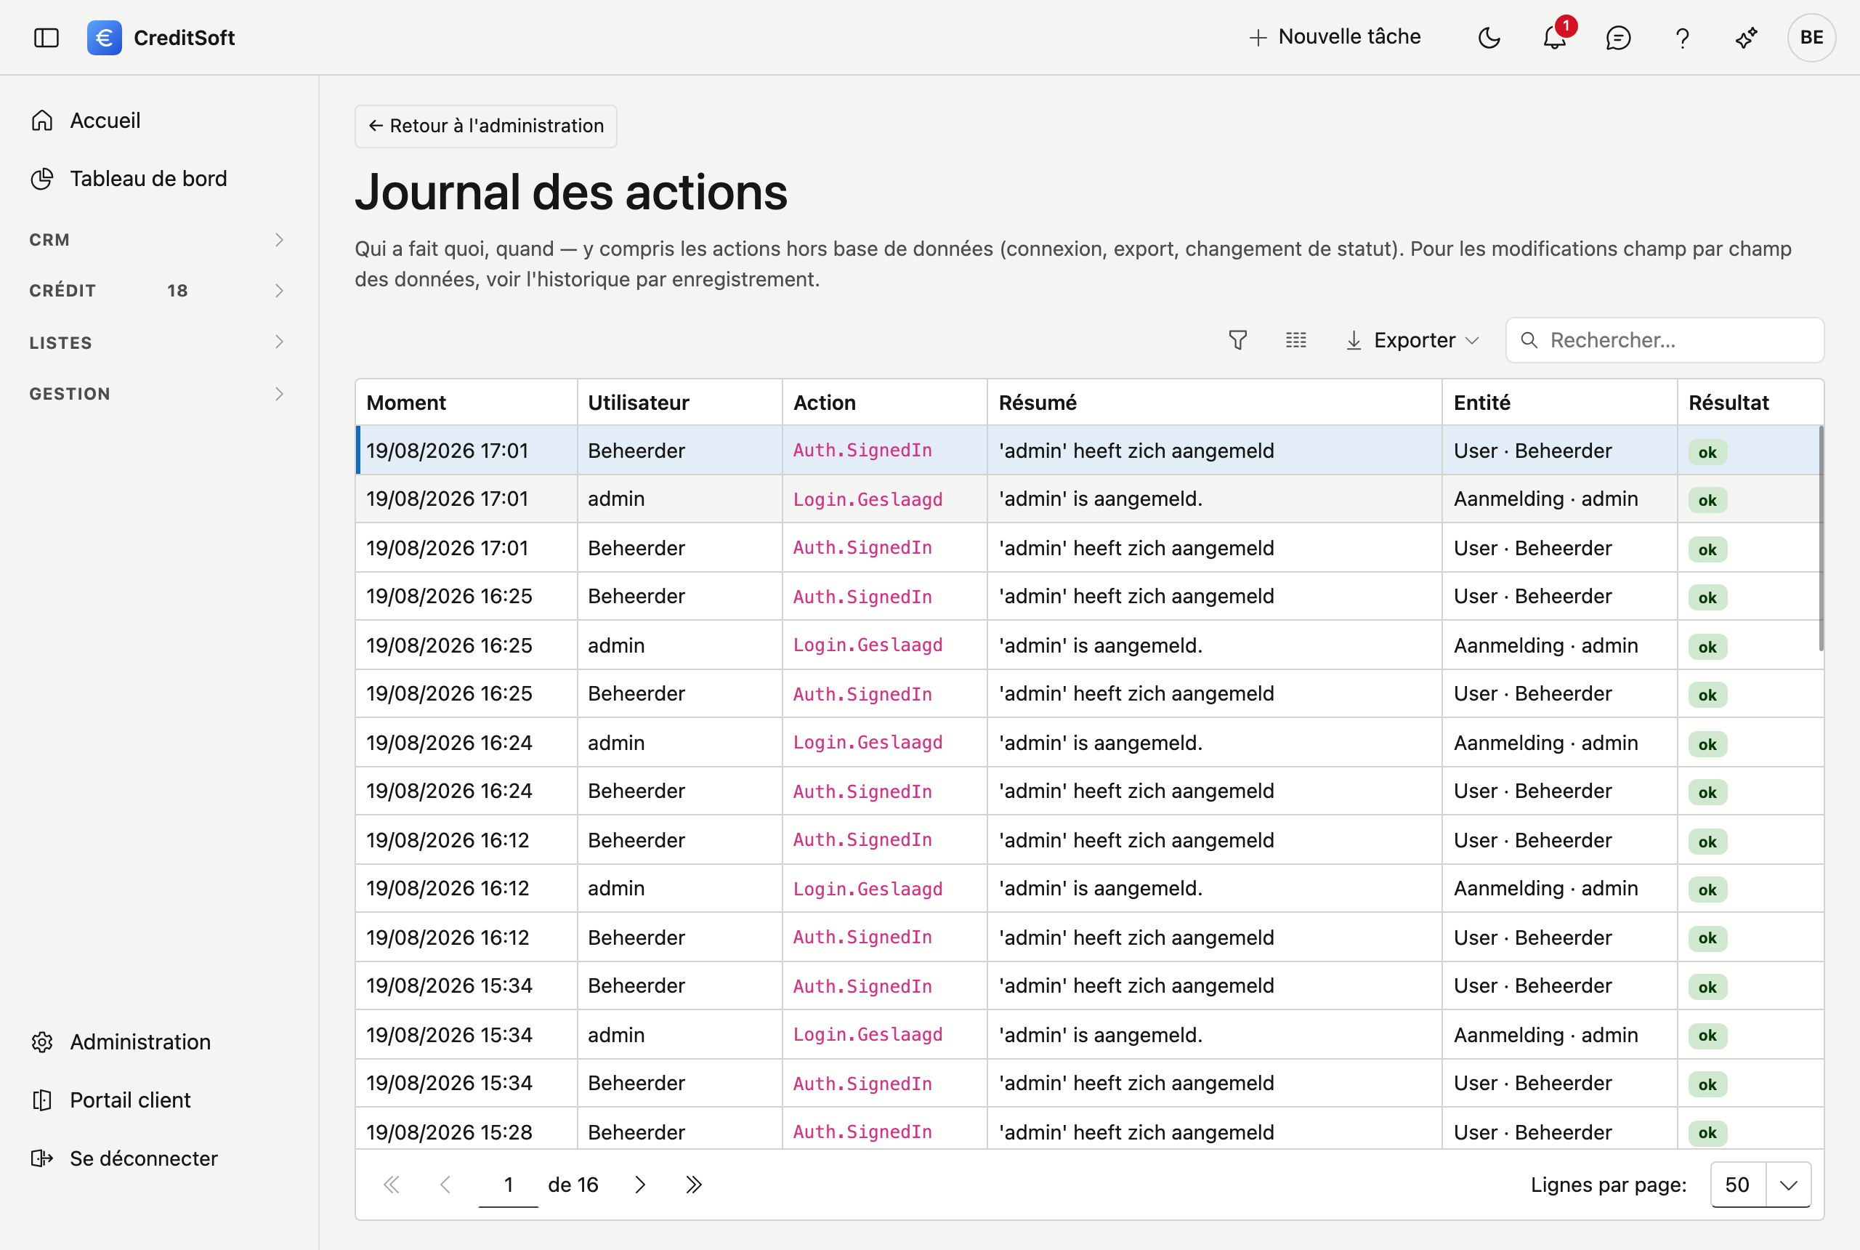This screenshot has width=1860, height=1250.
Task: Click the Portail client door icon
Action: [42, 1100]
